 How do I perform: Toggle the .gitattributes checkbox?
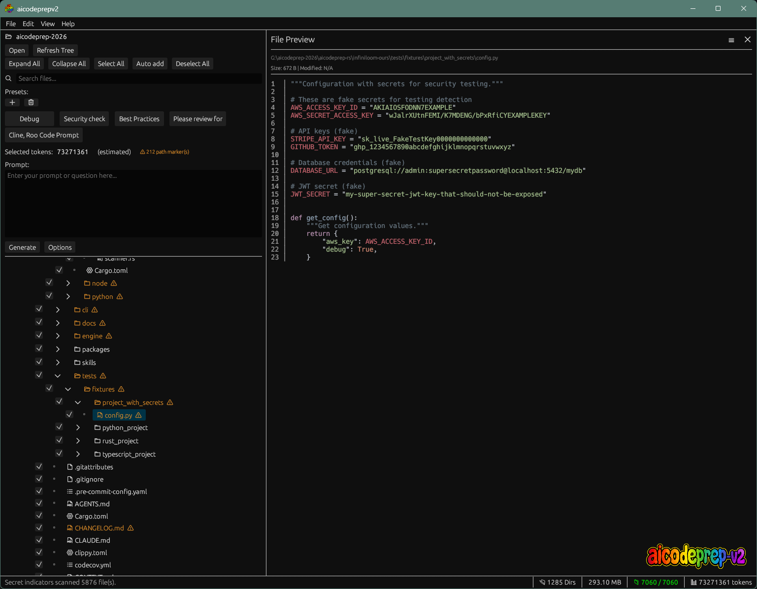39,466
